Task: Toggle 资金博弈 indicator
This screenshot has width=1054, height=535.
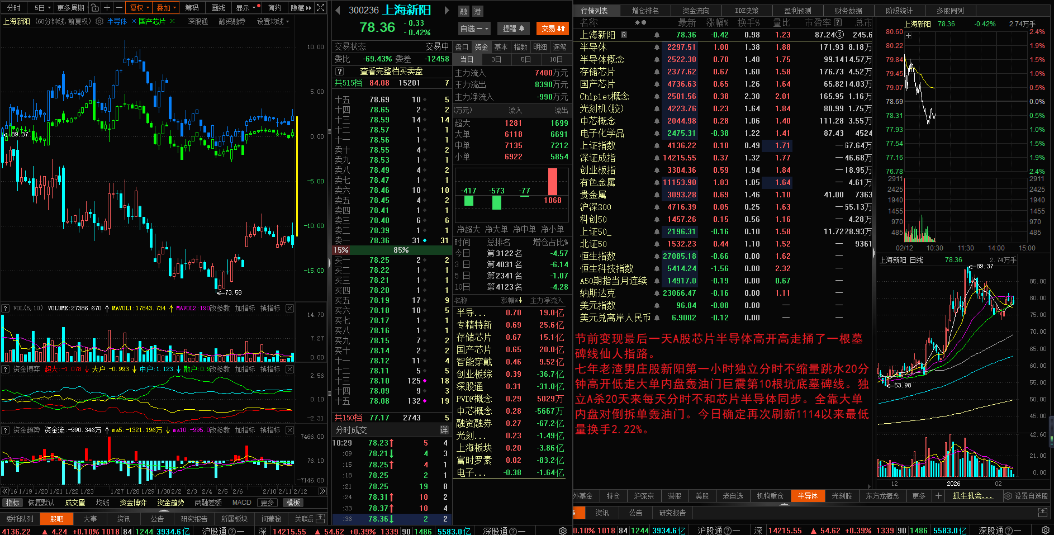Action: tap(133, 503)
